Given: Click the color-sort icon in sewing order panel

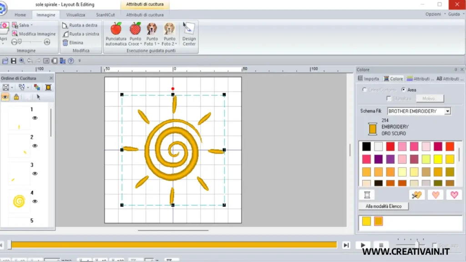Looking at the screenshot, I should coord(37,87).
